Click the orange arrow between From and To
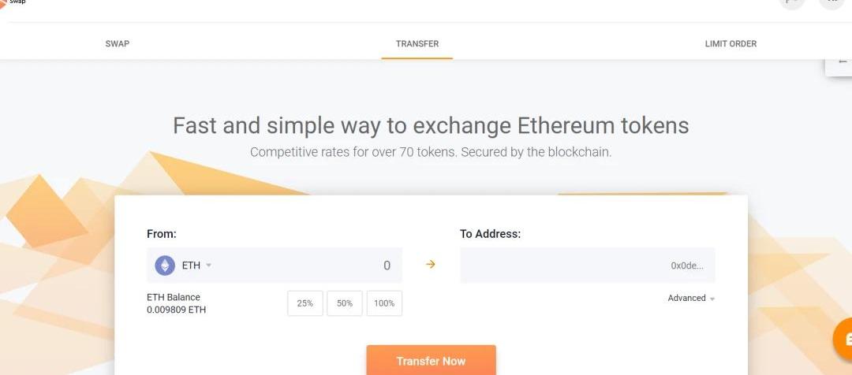Image resolution: width=852 pixels, height=375 pixels. [x=431, y=264]
